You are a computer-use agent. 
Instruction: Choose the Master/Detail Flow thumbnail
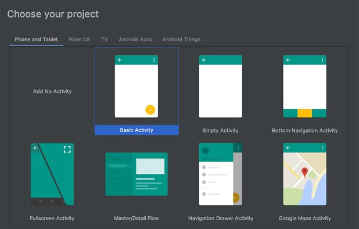[137, 174]
